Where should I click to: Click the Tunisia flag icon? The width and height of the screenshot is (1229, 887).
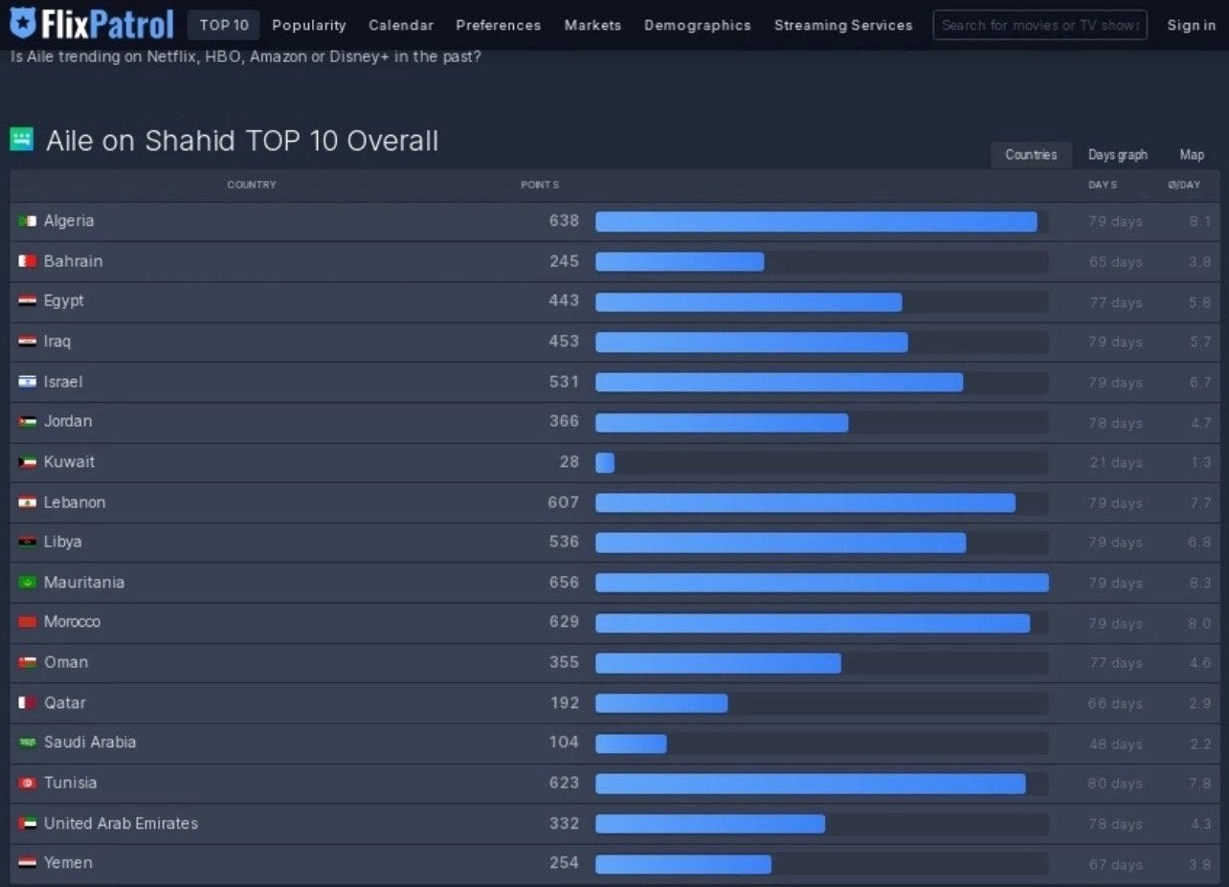click(28, 783)
